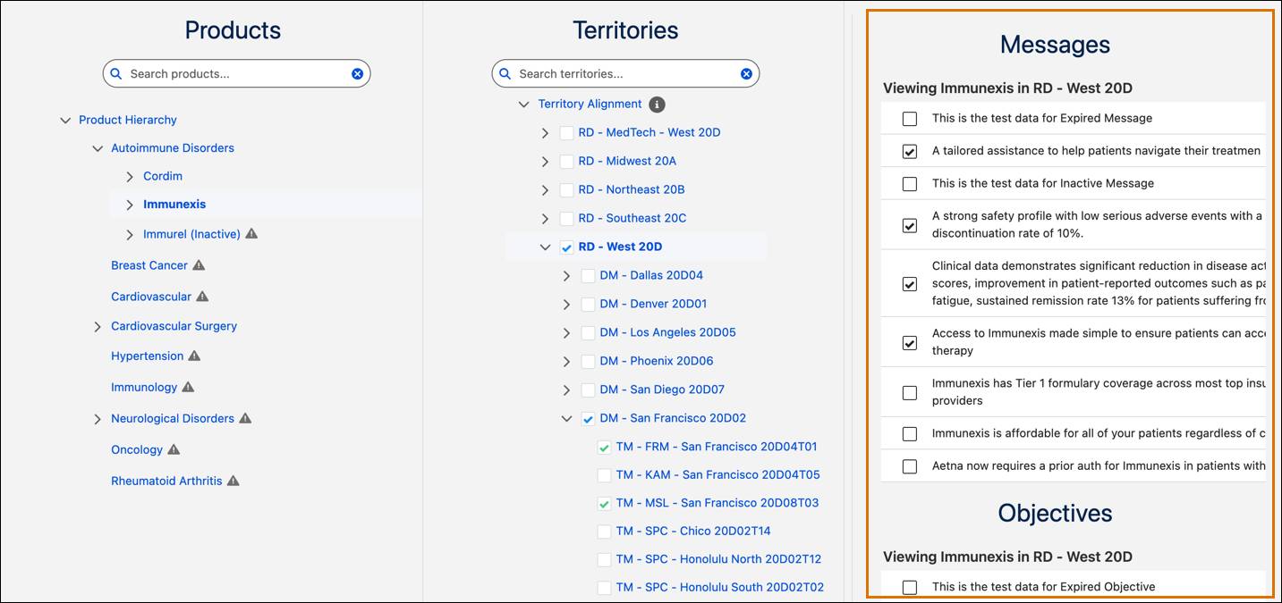Uncheck DM - San Francisco 20D02 checkbox

click(x=588, y=419)
